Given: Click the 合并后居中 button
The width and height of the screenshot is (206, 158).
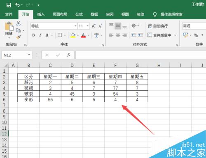Looking at the screenshot, I should pyautogui.click(x=159, y=35).
